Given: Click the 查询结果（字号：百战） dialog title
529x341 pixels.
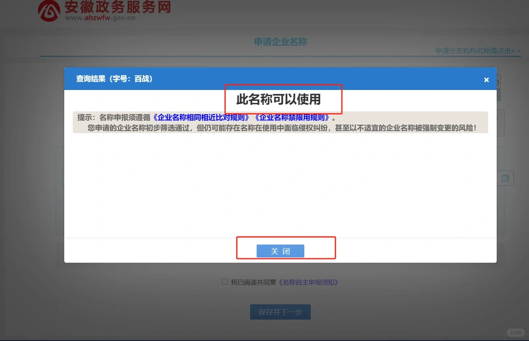Looking at the screenshot, I should click(114, 79).
